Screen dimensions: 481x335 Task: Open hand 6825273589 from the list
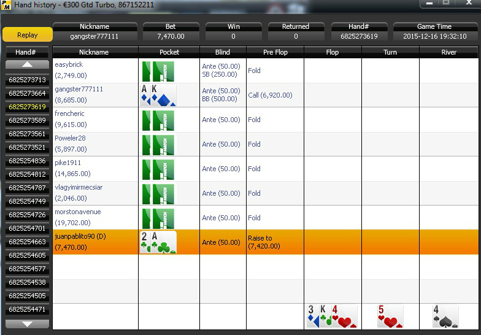(27, 120)
